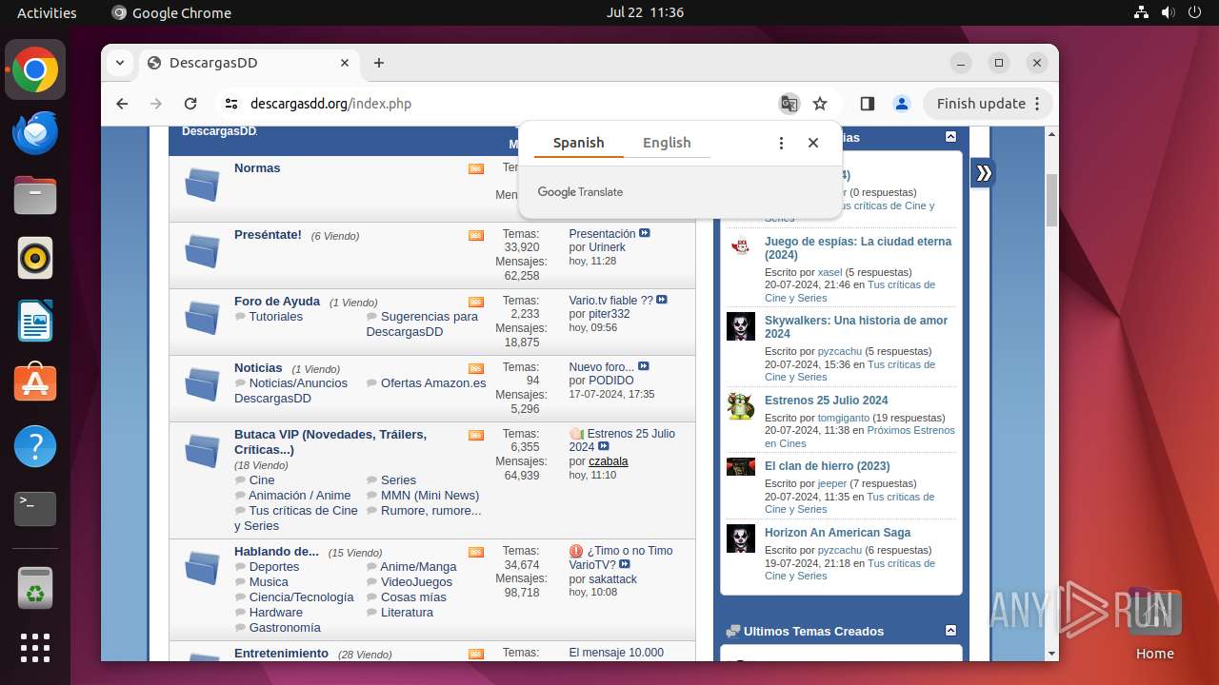The width and height of the screenshot is (1219, 685).
Task: Go to last post arrow after Nuevo foro...
Action: (x=644, y=366)
